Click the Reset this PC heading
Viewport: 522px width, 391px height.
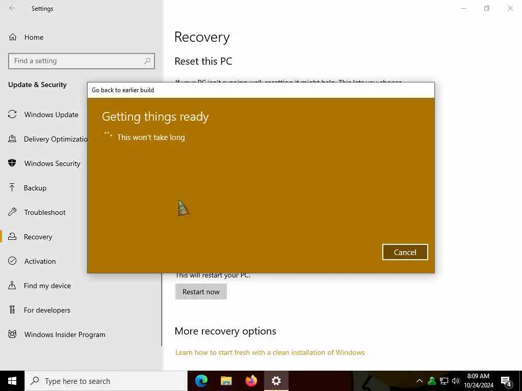point(203,61)
